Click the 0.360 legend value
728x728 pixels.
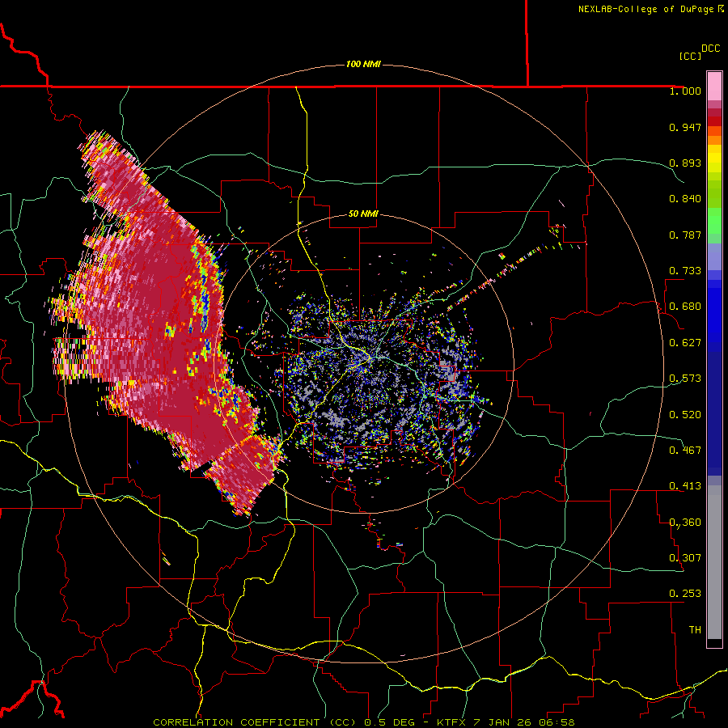click(685, 523)
